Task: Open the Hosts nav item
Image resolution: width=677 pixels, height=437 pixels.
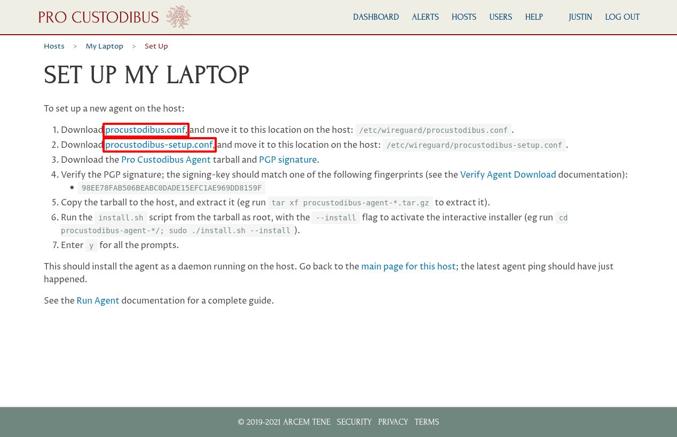Action: [x=464, y=17]
